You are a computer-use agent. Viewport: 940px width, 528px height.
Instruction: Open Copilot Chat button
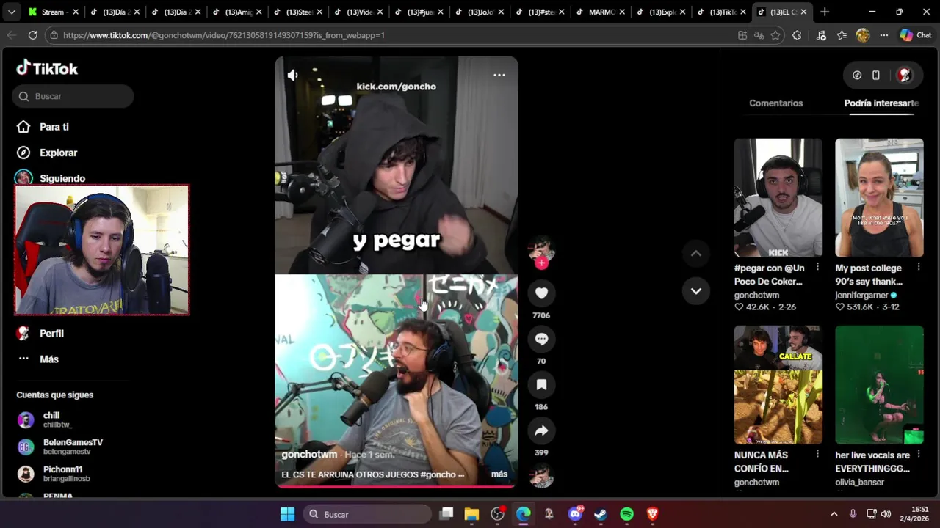point(916,35)
